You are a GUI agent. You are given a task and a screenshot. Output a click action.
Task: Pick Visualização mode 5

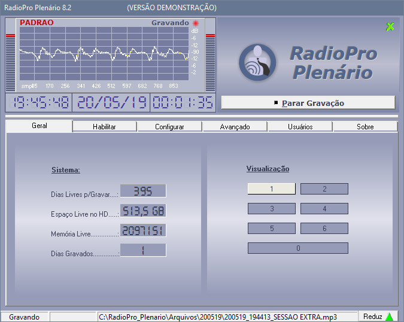[272, 229]
